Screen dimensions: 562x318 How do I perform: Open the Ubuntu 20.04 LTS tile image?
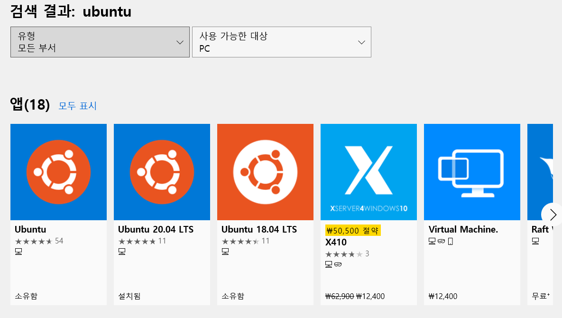[162, 172]
